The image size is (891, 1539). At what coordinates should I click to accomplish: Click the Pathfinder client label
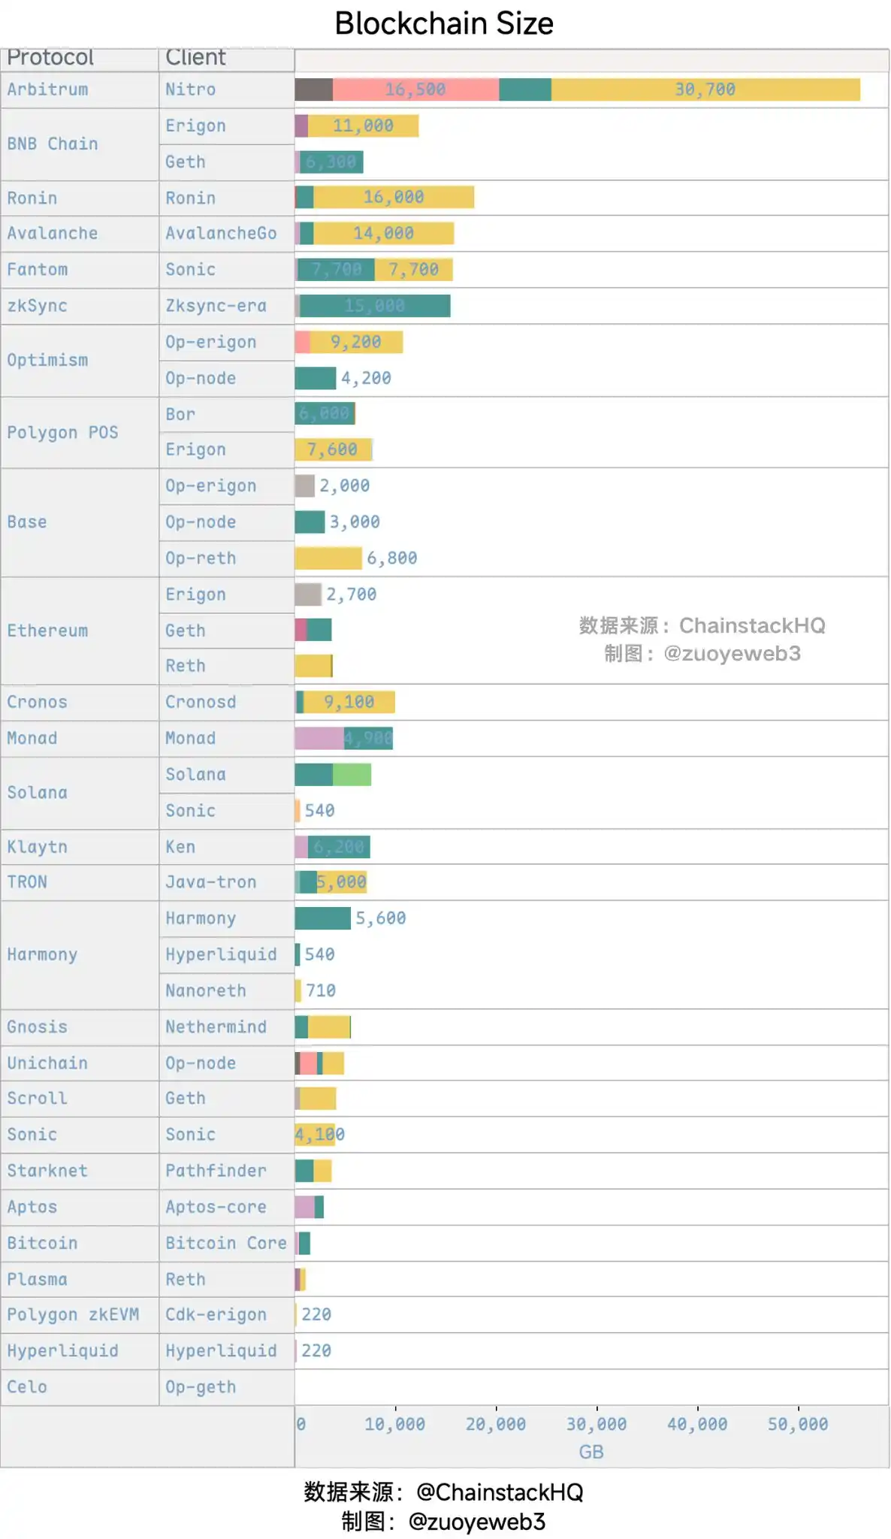click(x=216, y=1171)
